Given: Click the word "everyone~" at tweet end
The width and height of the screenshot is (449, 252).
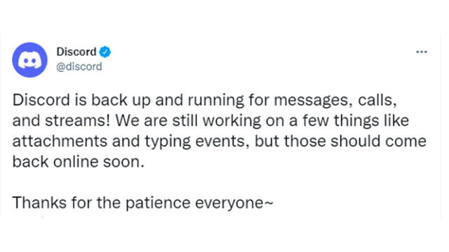Looking at the screenshot, I should pos(234,204).
